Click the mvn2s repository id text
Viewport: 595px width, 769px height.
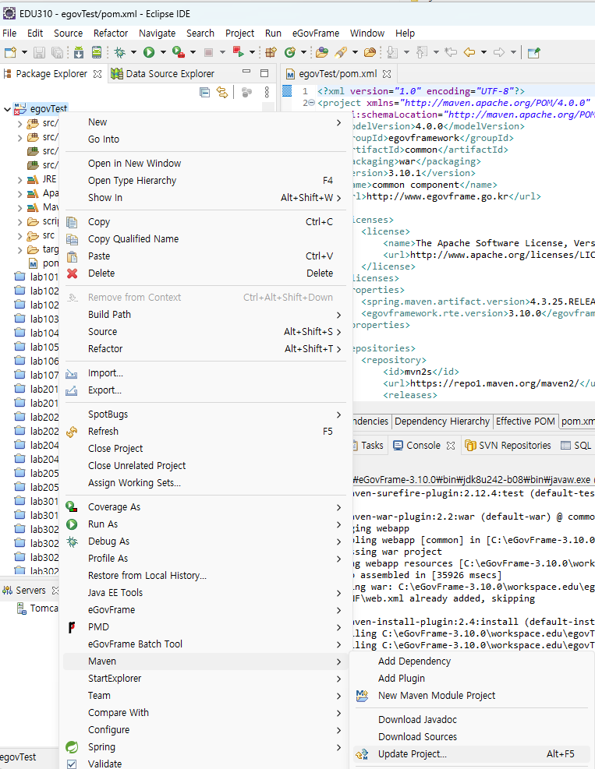[418, 372]
